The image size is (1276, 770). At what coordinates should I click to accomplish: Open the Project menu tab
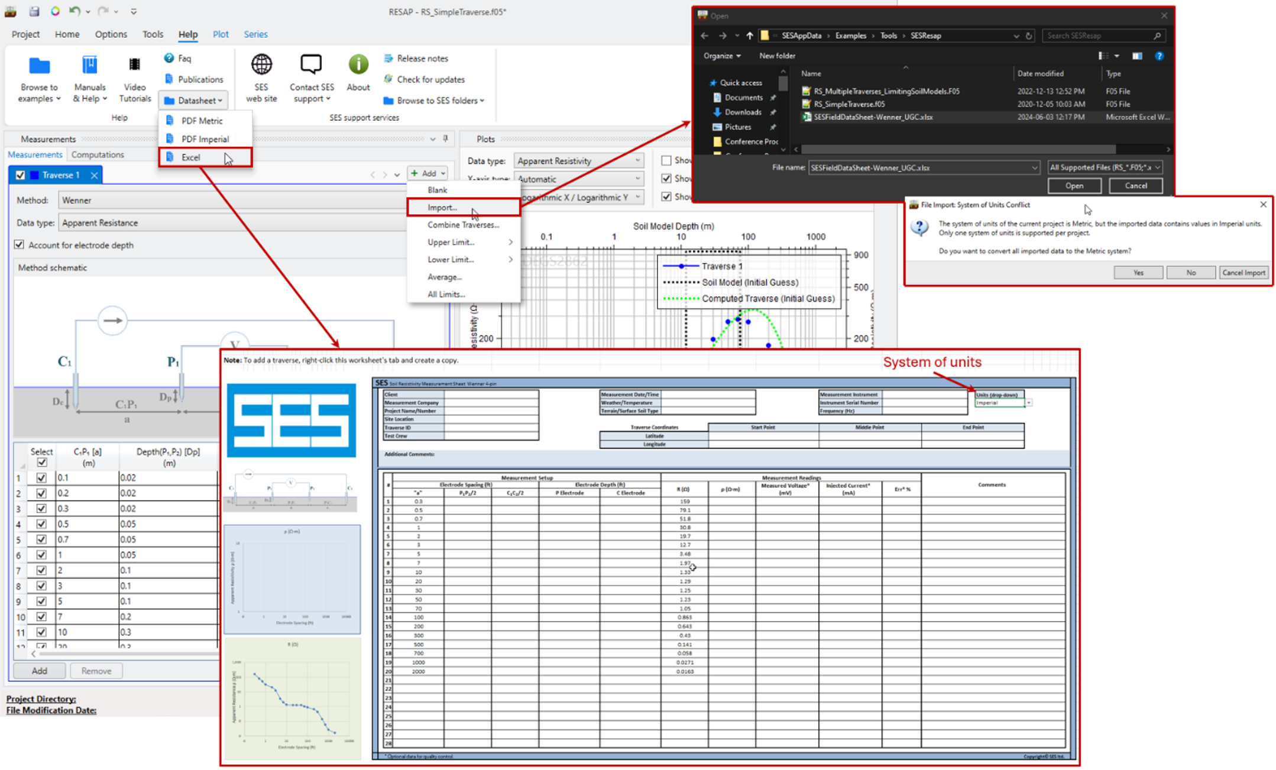pyautogui.click(x=25, y=34)
